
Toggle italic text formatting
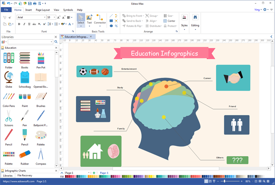[24, 24]
